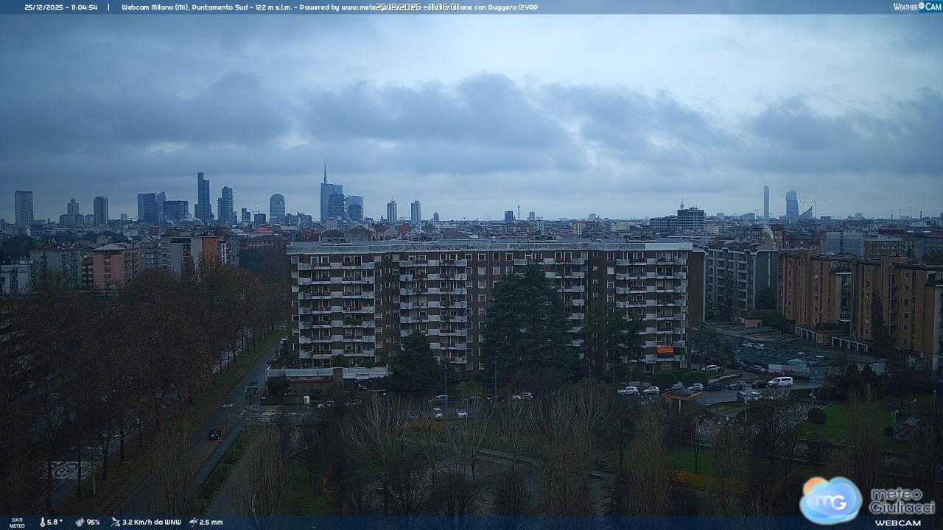Image resolution: width=943 pixels, height=530 pixels.
Task: Click the wind direction icon
Action: point(116,522)
